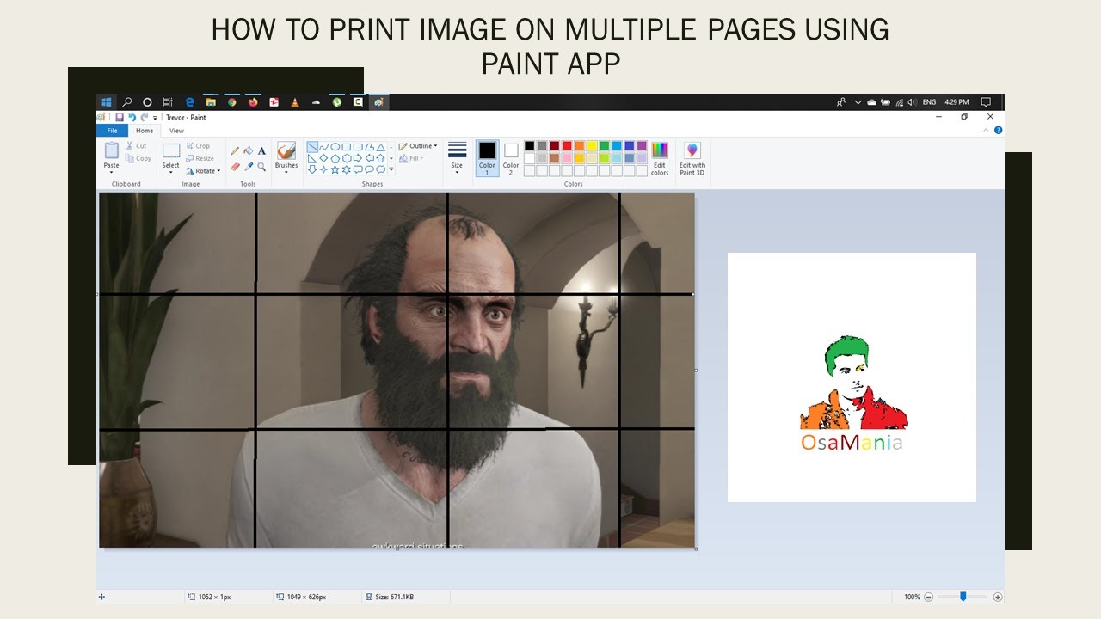This screenshot has width=1101, height=619.
Task: Select the Color picker eyedropper tool
Action: coord(248,167)
